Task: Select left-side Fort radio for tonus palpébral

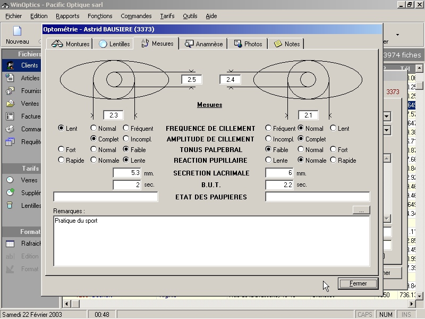Action: point(62,150)
